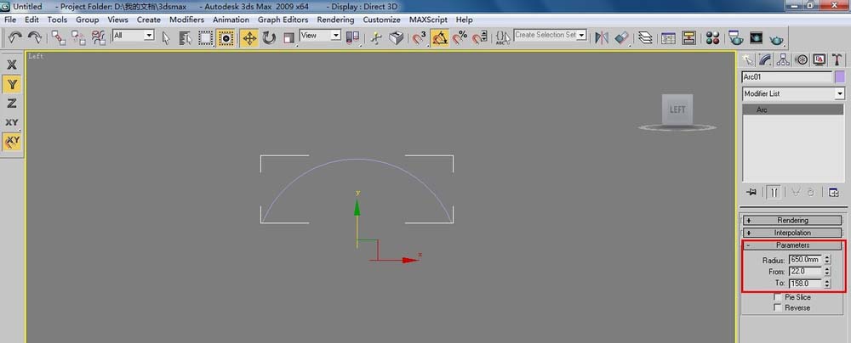
Task: Expand the Interpolation rollout
Action: tap(792, 233)
